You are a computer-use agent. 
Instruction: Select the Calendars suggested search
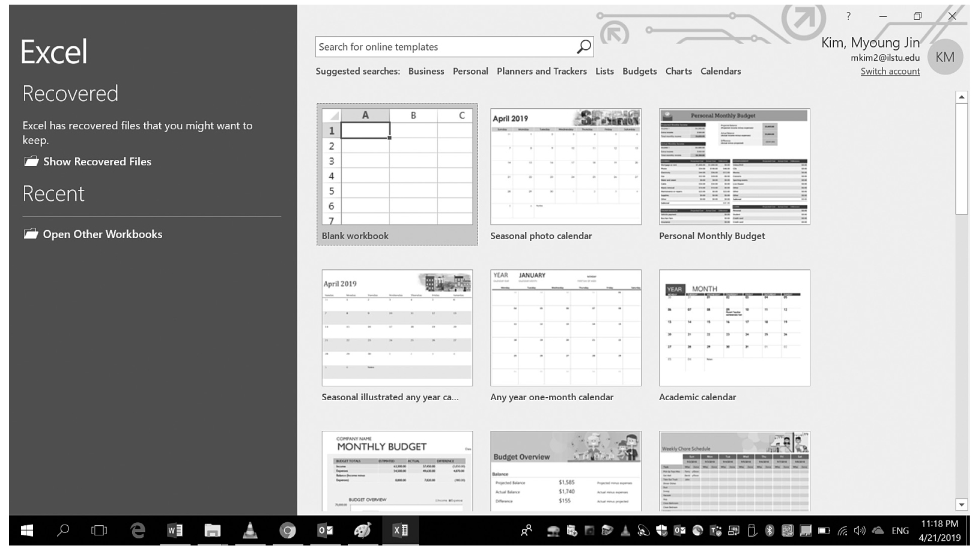pyautogui.click(x=720, y=71)
